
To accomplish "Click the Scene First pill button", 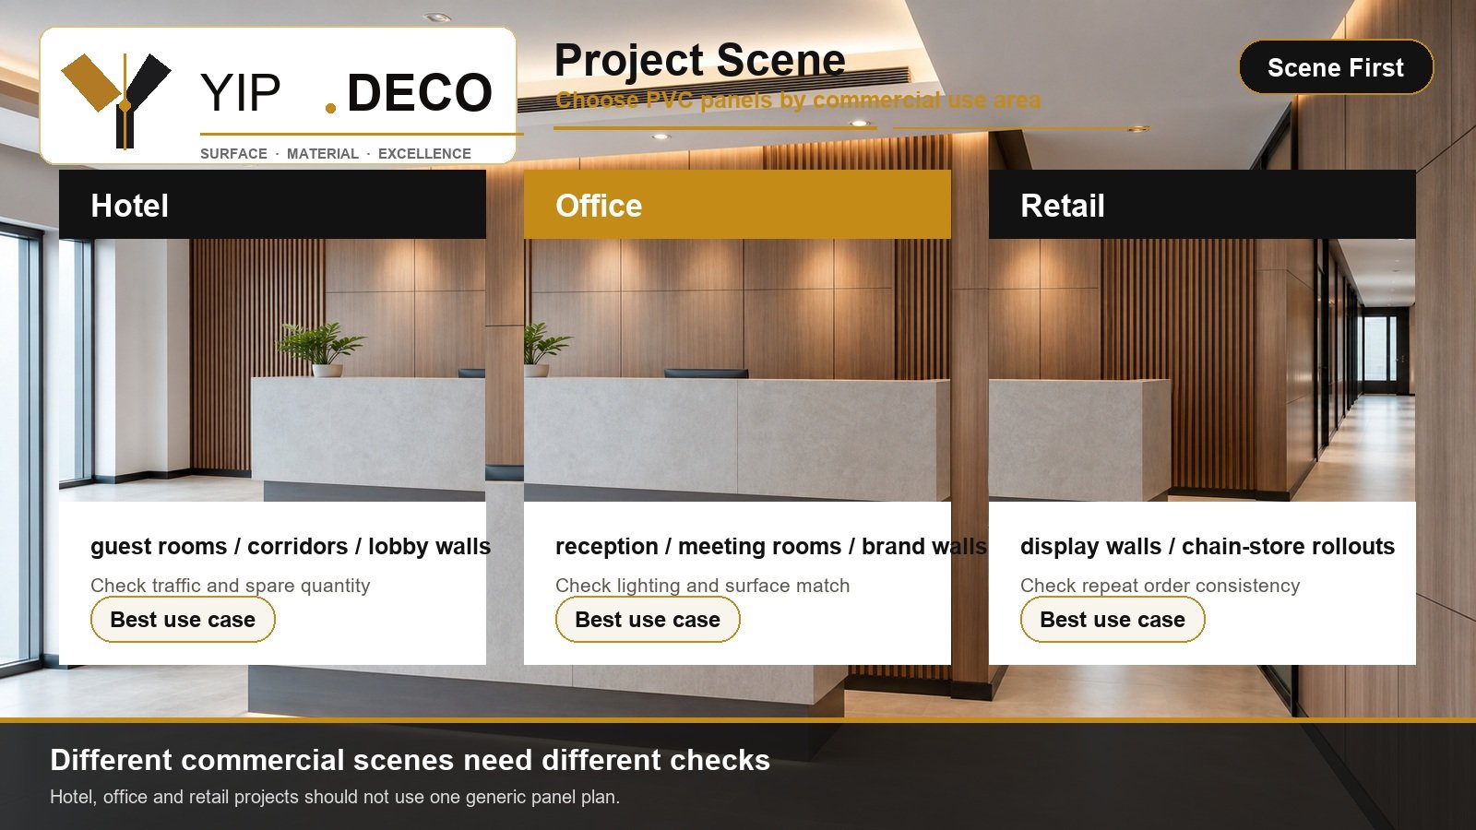I will point(1336,67).
